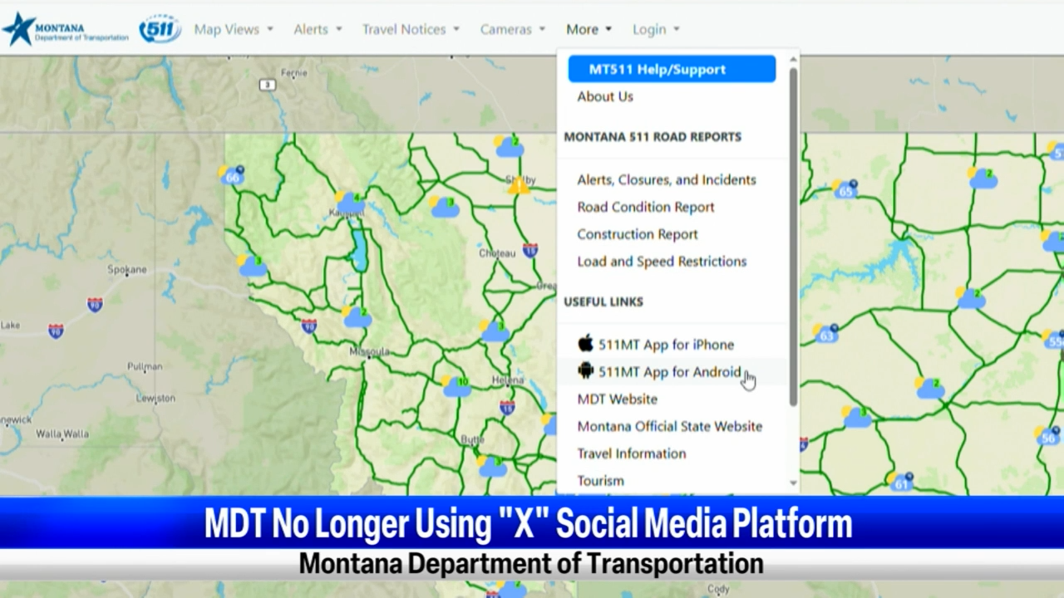Click the I-90 shield near Spokane
The image size is (1064, 598).
(96, 305)
